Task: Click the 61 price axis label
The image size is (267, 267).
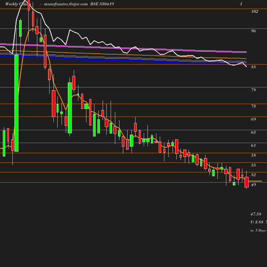Action: tap(254, 145)
